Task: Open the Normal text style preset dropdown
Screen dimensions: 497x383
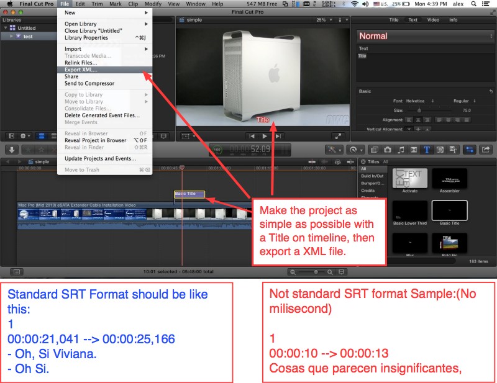Action: click(425, 36)
